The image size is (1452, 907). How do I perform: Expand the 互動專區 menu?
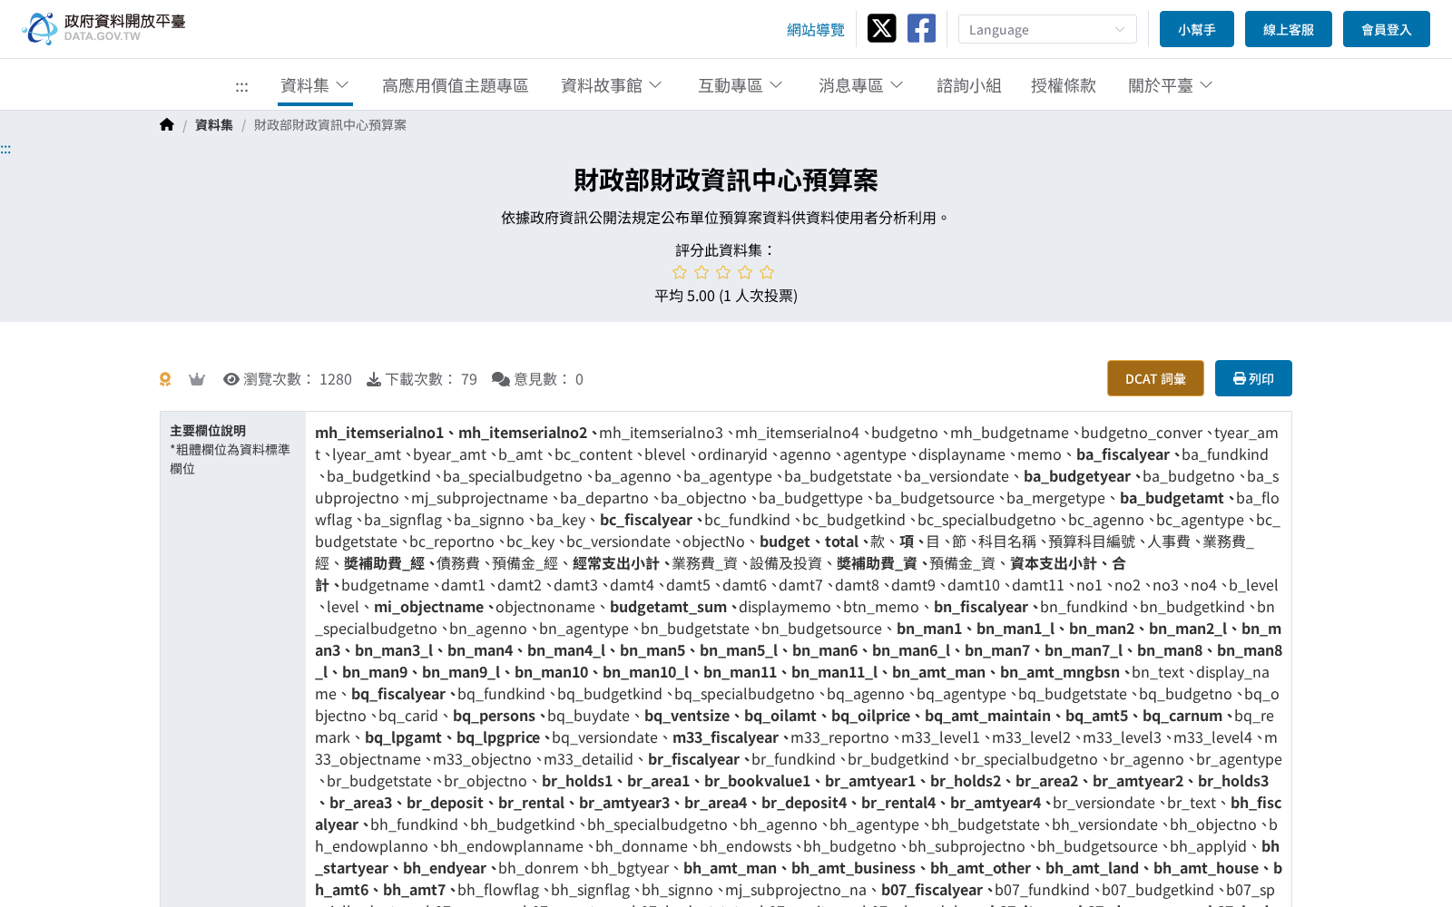click(x=741, y=85)
